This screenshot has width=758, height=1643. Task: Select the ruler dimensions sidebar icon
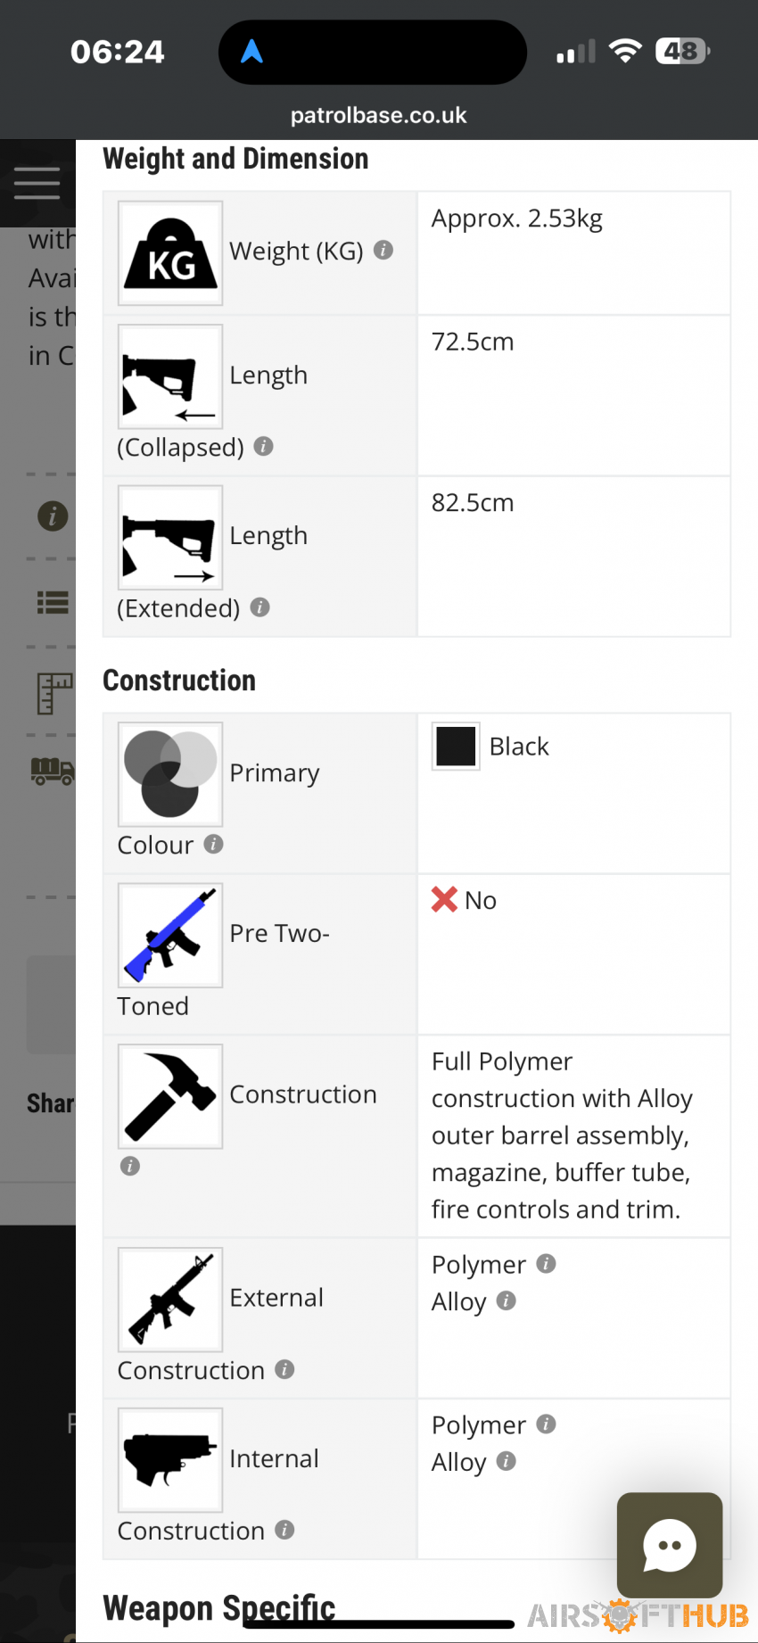[54, 694]
